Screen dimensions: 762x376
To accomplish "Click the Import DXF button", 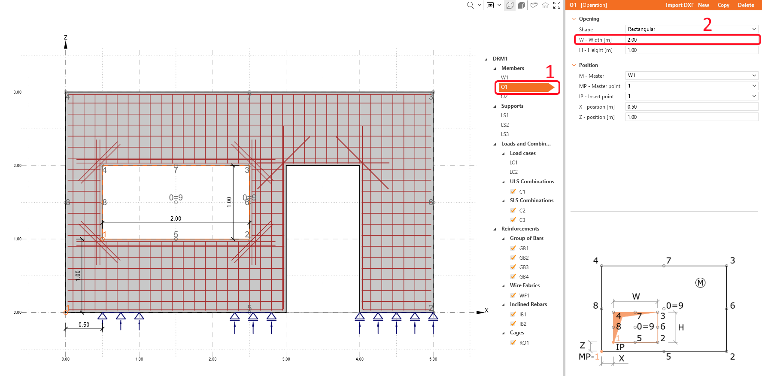I will click(x=679, y=5).
